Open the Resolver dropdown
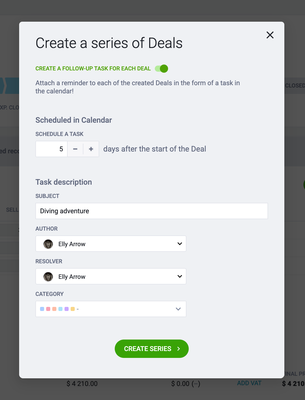The image size is (305, 400). [x=111, y=276]
